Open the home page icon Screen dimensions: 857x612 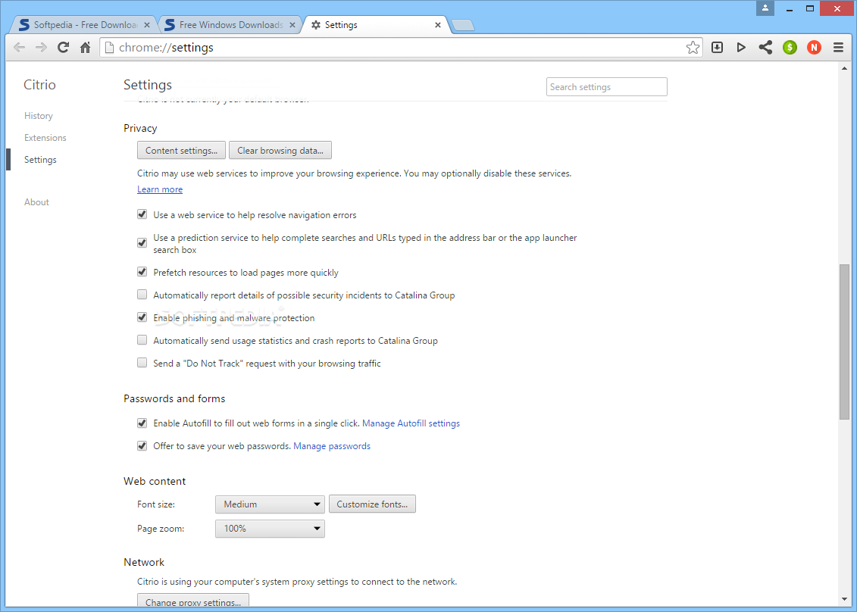click(86, 48)
